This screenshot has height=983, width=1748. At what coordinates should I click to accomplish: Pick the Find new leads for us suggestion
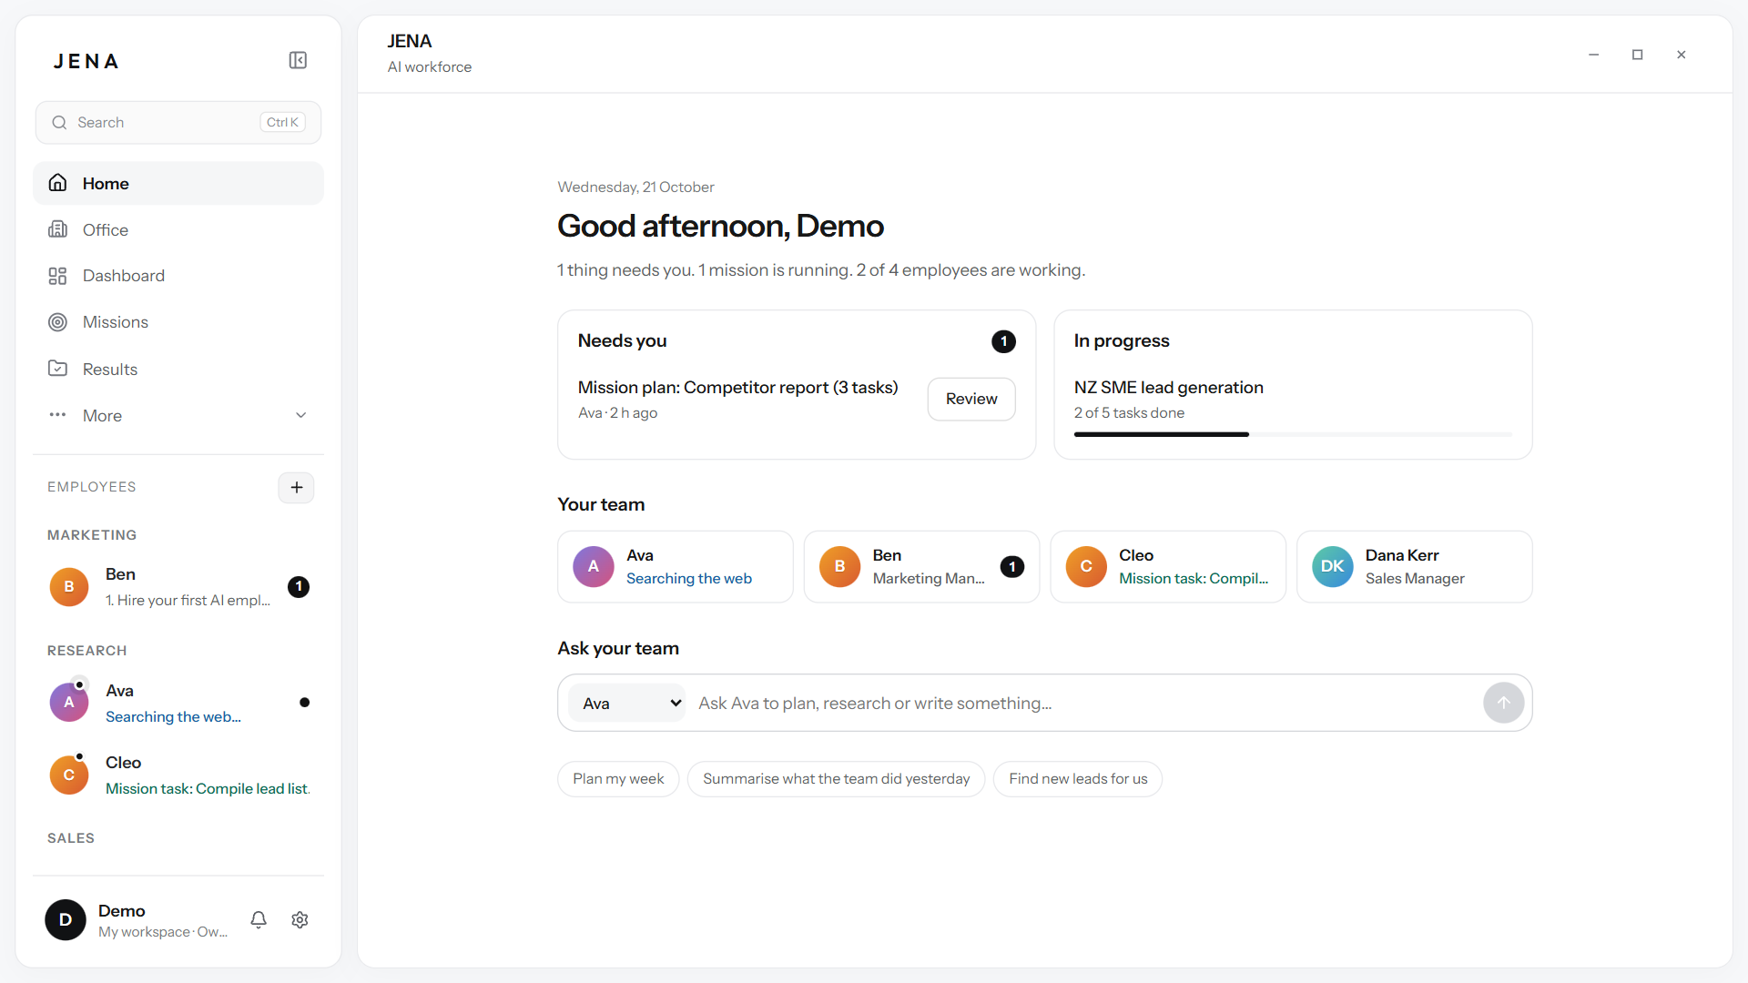point(1078,779)
